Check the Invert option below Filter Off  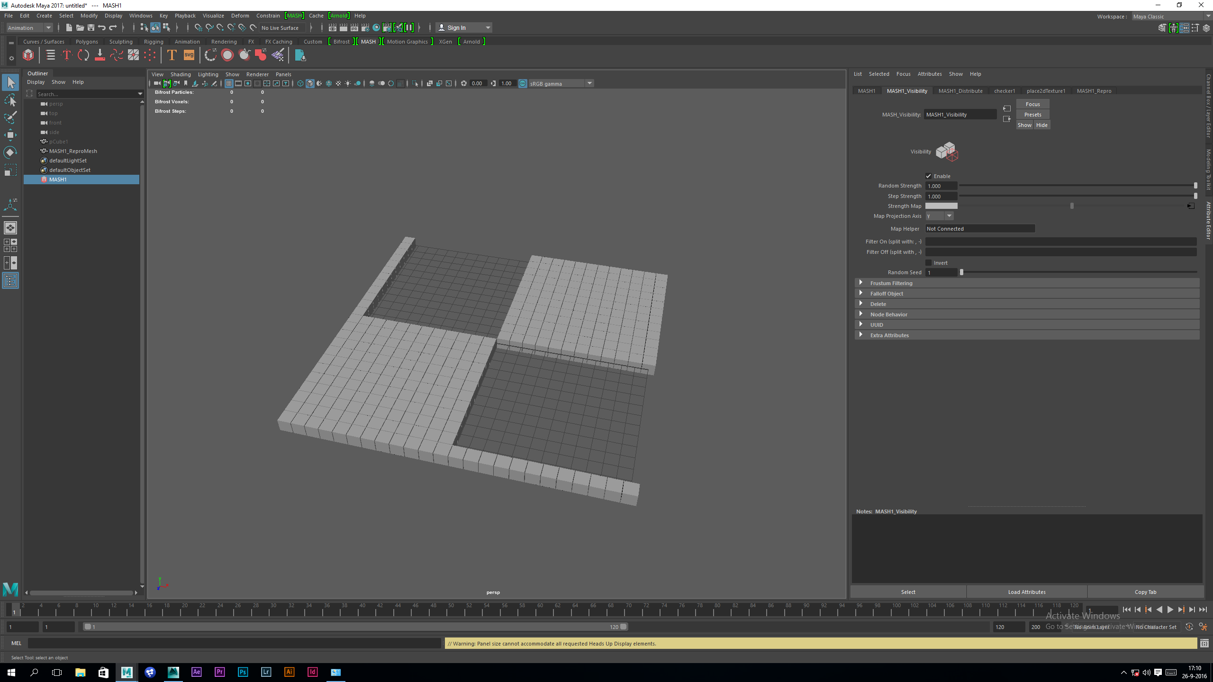[x=929, y=262]
